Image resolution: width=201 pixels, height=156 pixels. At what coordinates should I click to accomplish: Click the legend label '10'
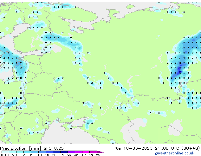pyautogui.click(x=40, y=155)
